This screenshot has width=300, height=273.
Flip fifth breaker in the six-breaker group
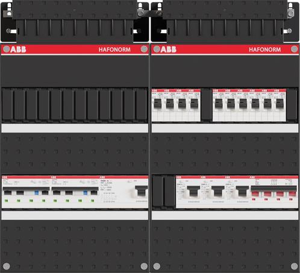[x=267, y=104]
